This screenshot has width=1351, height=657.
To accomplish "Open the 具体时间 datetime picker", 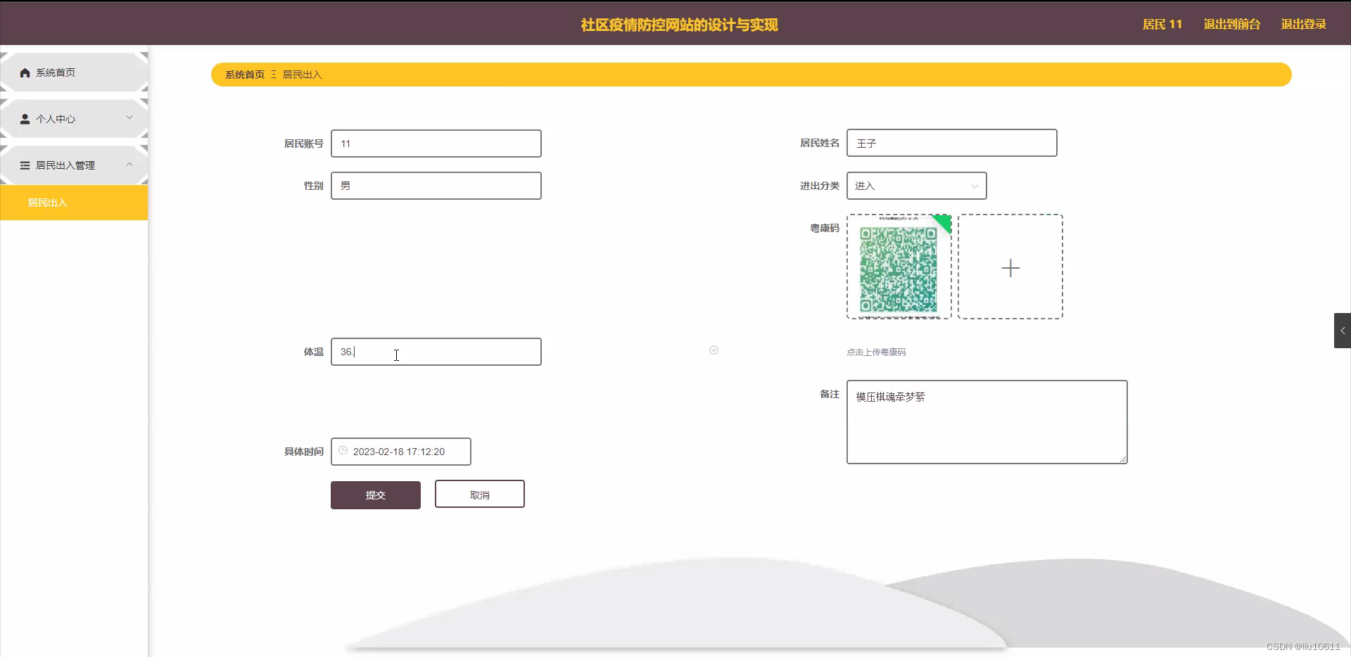I will click(401, 452).
